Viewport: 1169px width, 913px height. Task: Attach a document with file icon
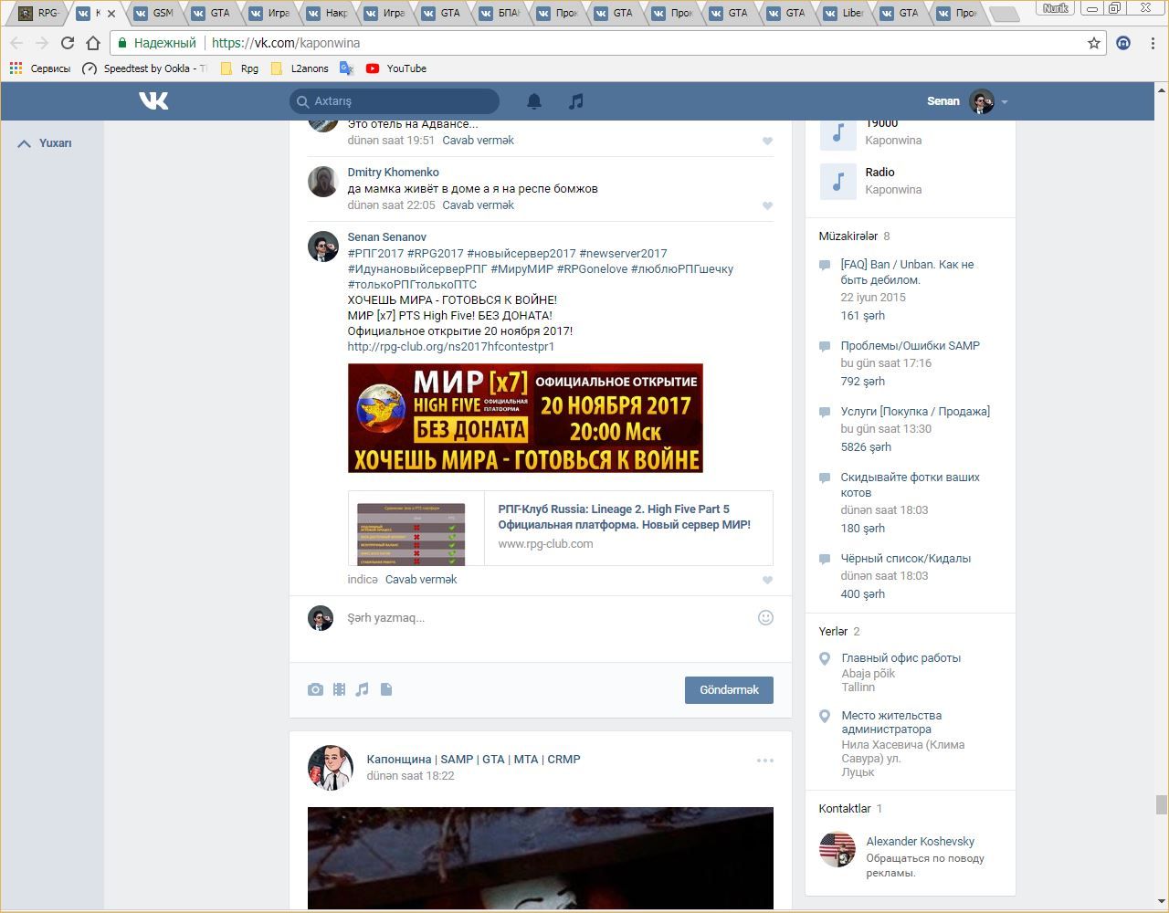[386, 689]
